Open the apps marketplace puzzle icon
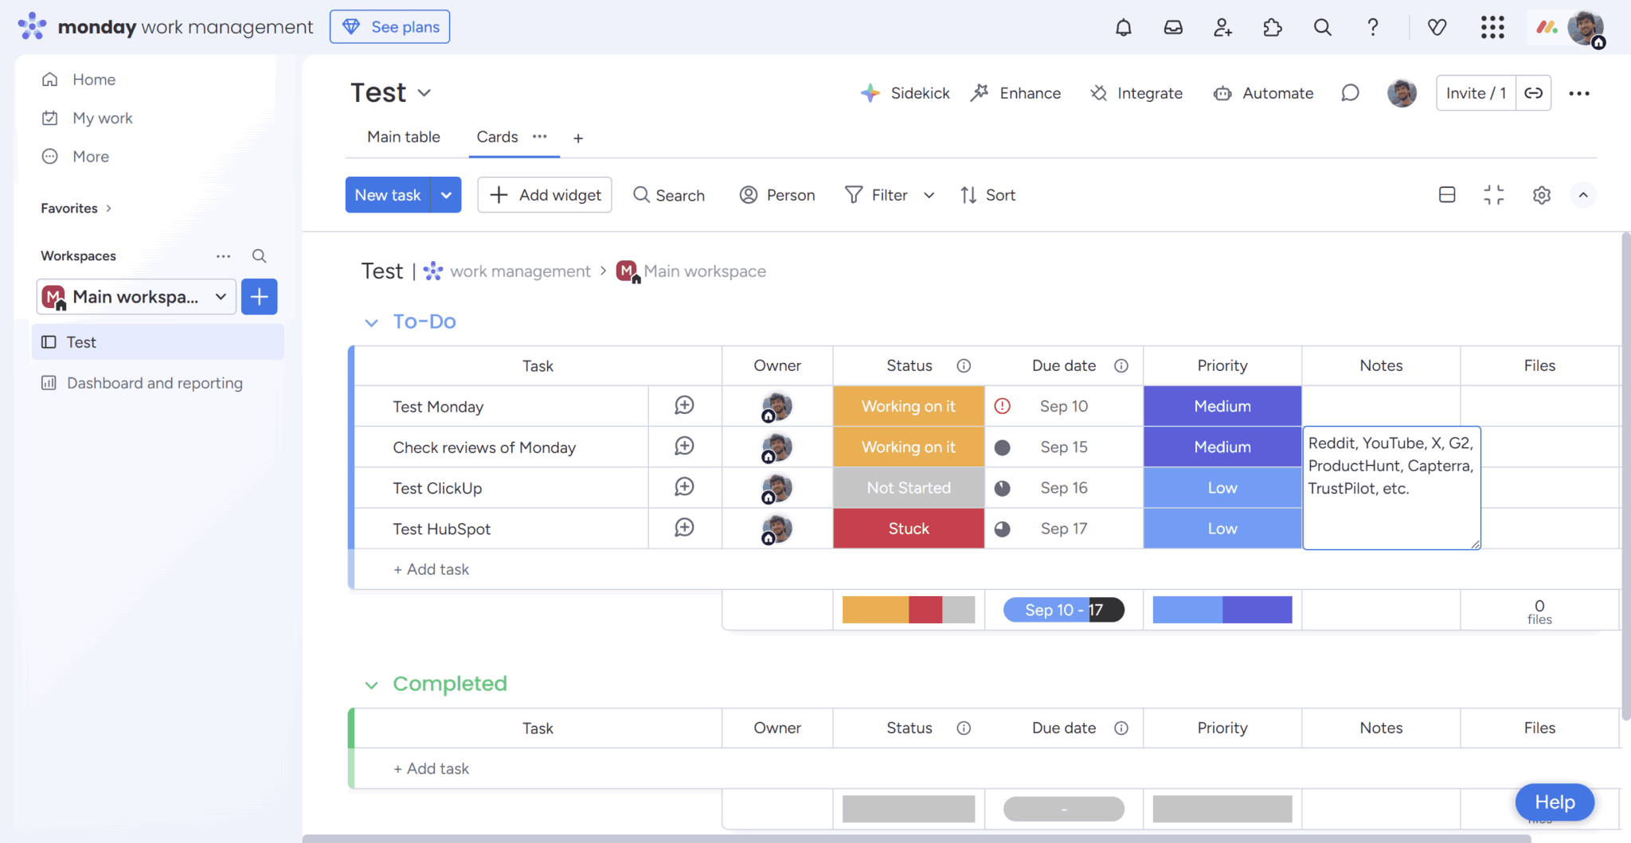1631x843 pixels. (x=1273, y=27)
